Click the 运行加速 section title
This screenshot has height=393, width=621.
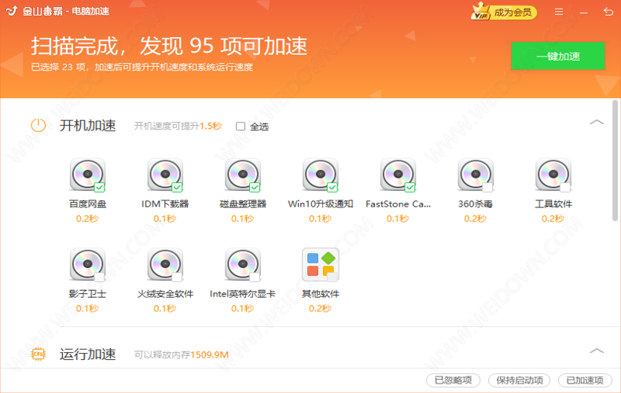tap(87, 354)
